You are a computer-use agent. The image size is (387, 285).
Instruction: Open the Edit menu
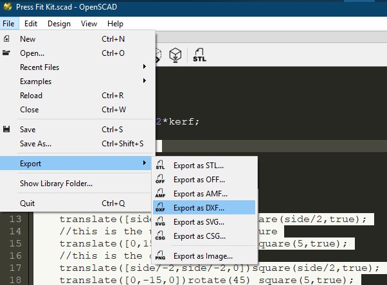pos(31,24)
